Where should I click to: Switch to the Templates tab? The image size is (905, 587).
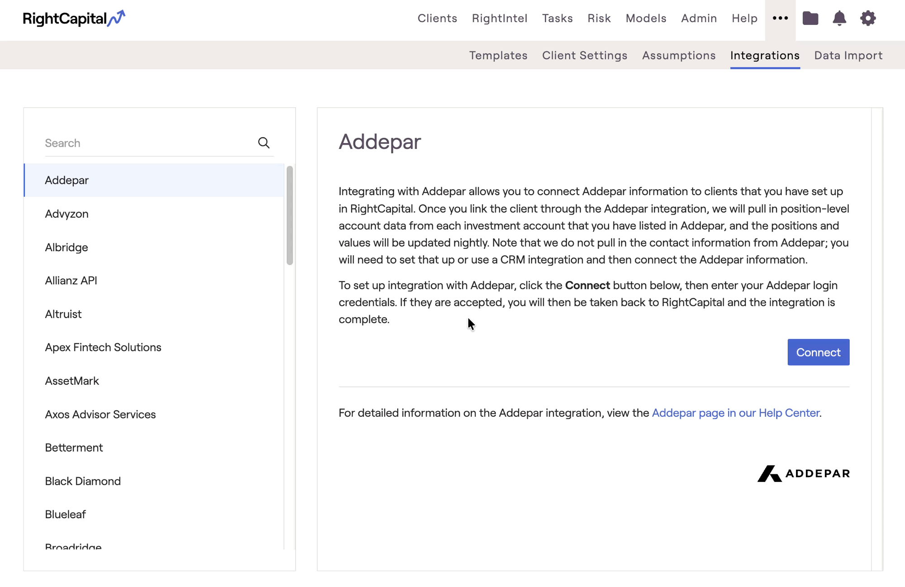(x=498, y=55)
